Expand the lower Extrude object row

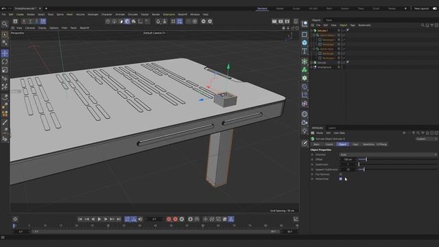click(x=311, y=62)
